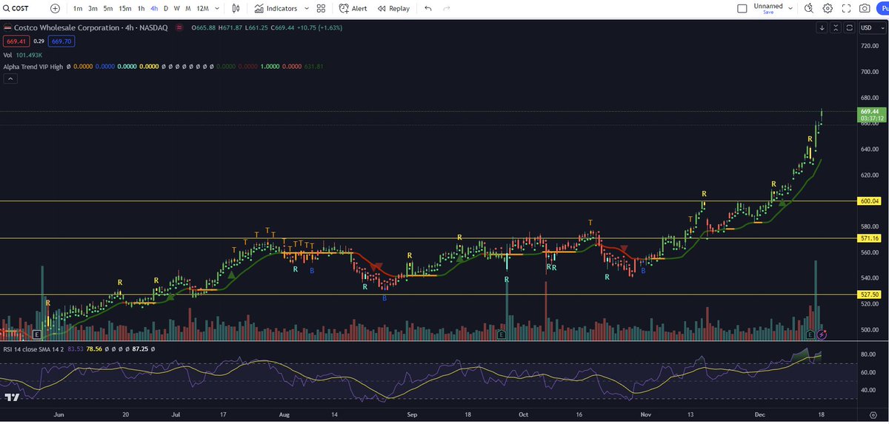Add a symbol with the plus circle icon
Viewport: 889px width, 424px height.
[x=55, y=8]
